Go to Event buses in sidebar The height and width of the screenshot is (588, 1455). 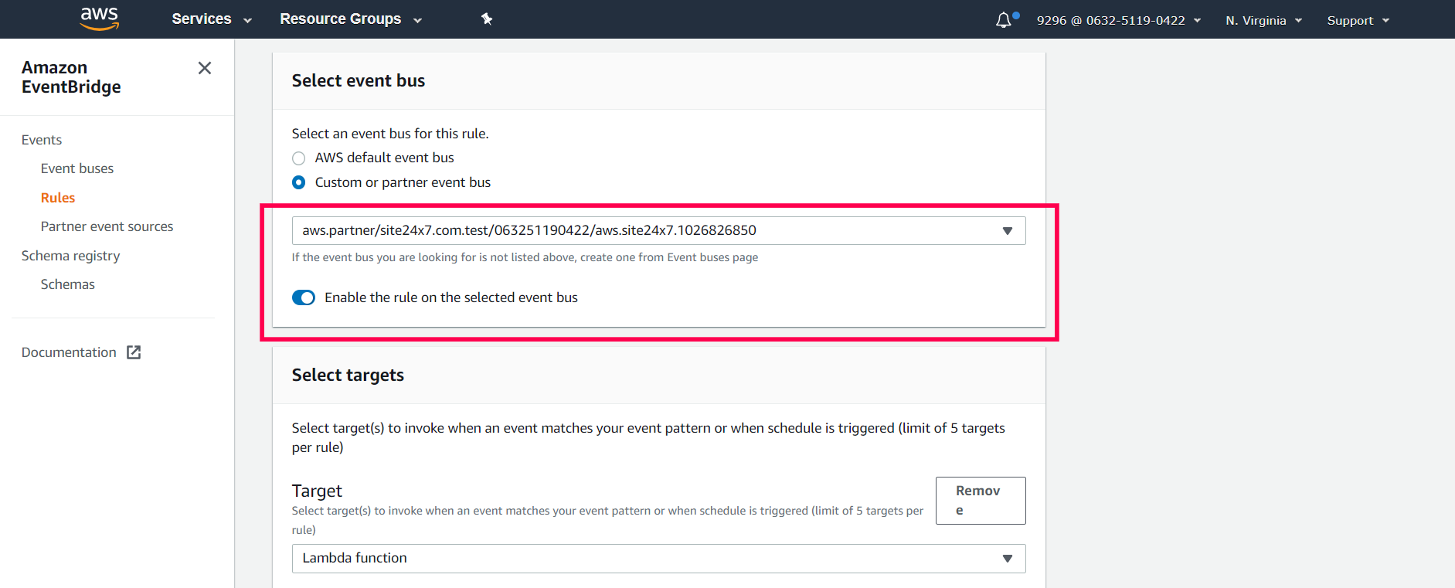(77, 168)
